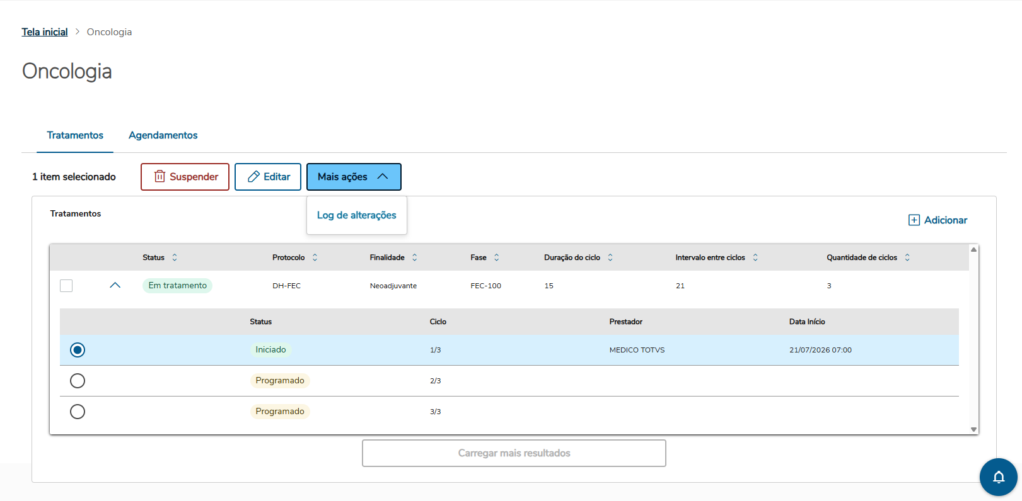This screenshot has height=501, width=1022.
Task: Sort by Status column arrows
Action: [x=175, y=257]
